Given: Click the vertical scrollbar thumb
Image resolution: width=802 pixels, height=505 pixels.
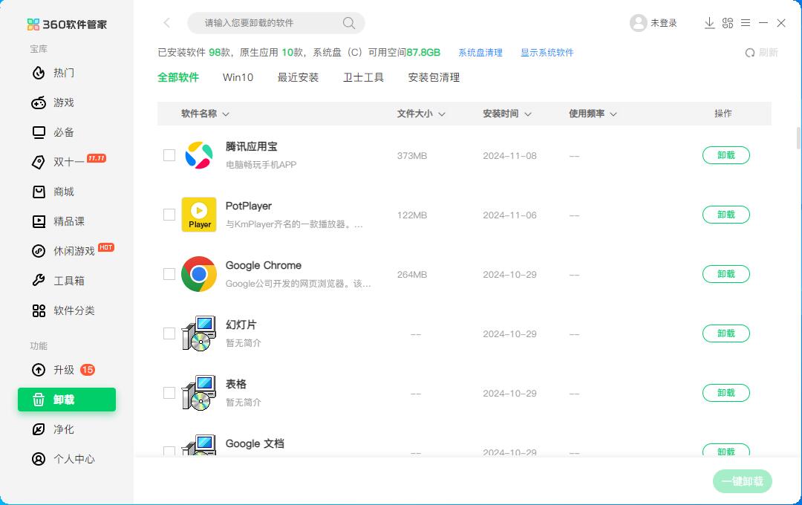Looking at the screenshot, I should 798,138.
